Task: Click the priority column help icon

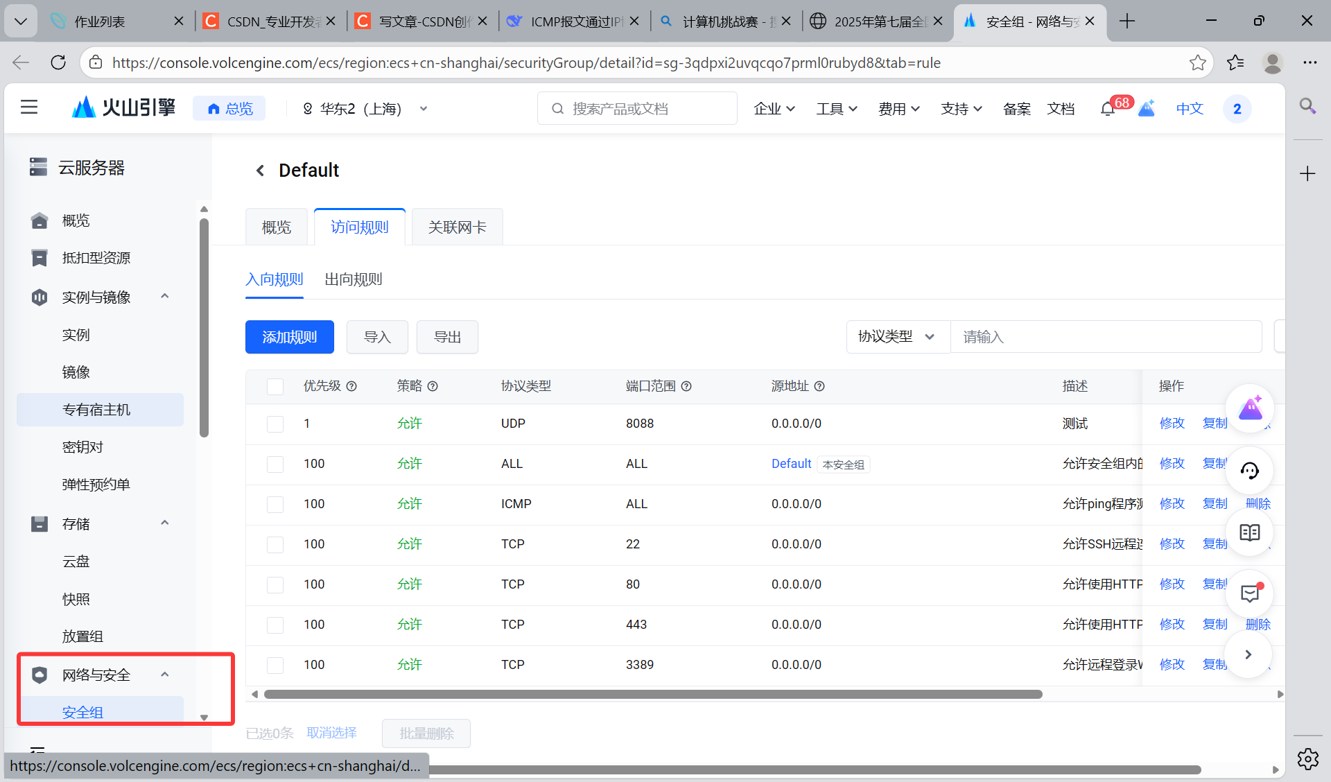Action: pos(351,386)
